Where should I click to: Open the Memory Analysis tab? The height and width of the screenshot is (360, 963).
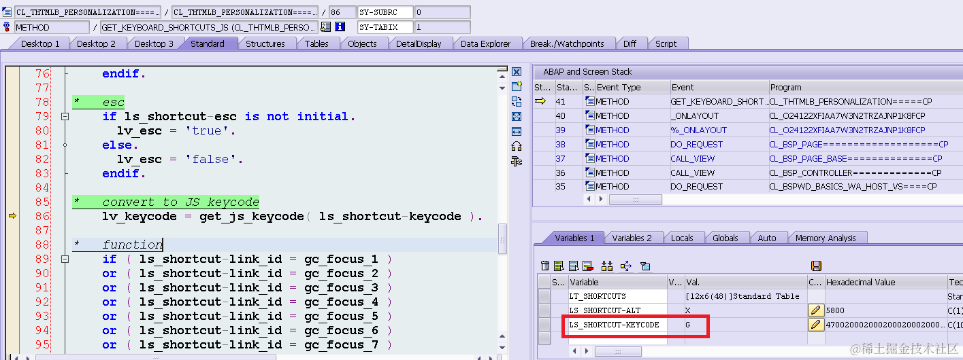click(x=826, y=238)
